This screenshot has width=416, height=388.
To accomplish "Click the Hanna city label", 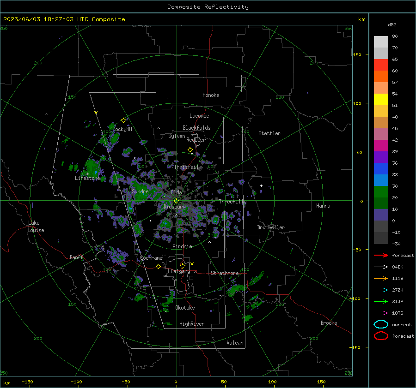I will pos(323,206).
